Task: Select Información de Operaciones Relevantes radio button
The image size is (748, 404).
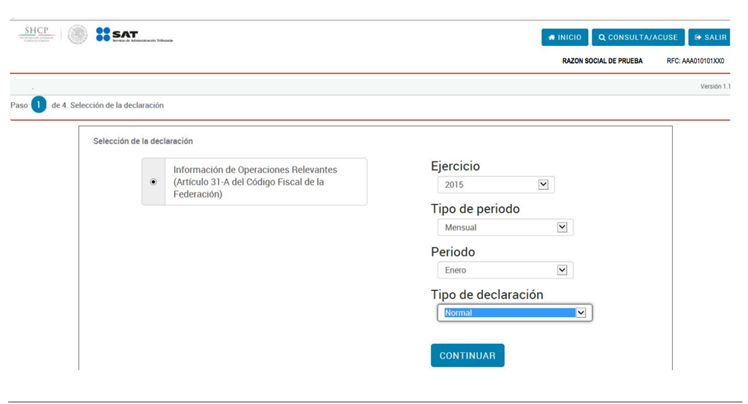Action: click(153, 182)
